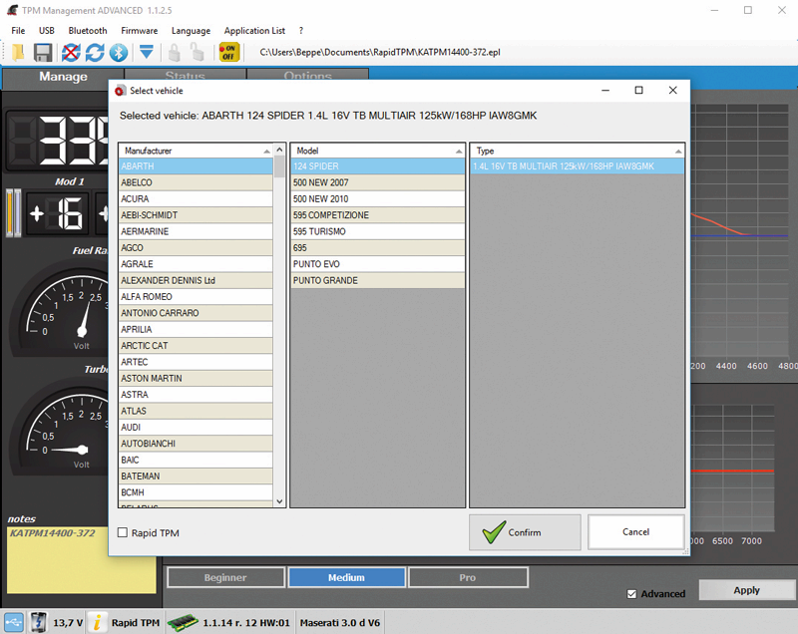798x634 pixels.
Task: Click the disconnect USB icon
Action: pos(71,53)
